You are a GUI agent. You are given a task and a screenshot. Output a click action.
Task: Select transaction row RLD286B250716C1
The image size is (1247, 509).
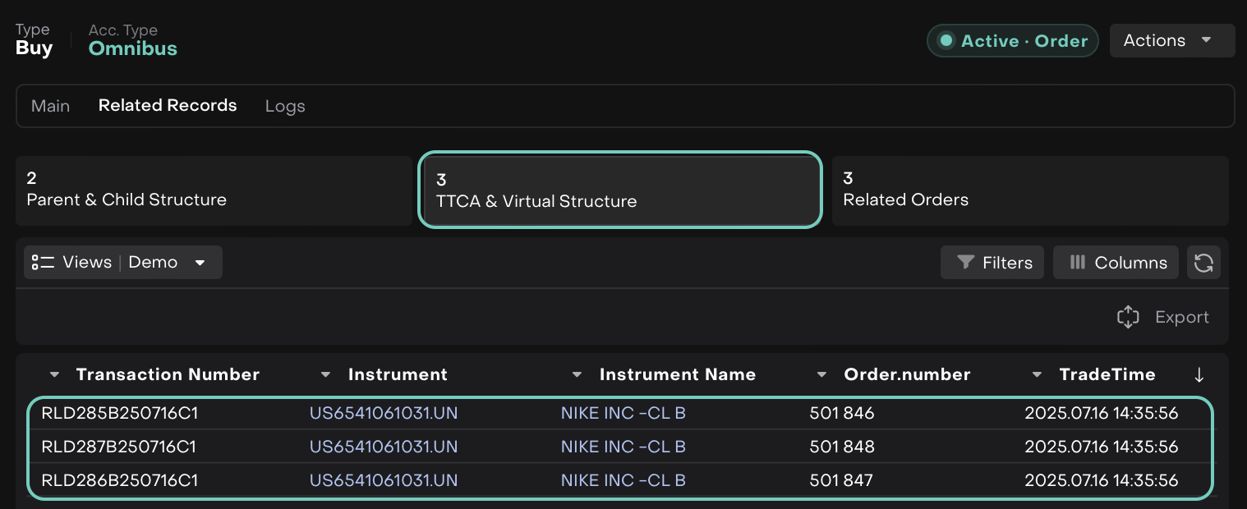click(119, 480)
